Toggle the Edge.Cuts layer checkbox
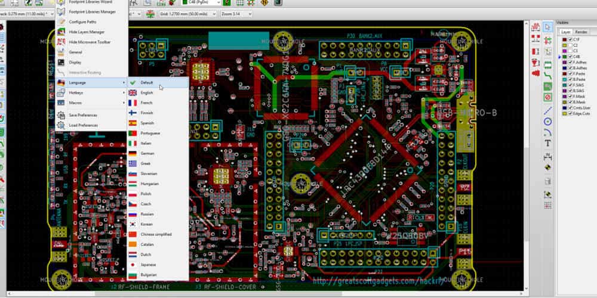The image size is (597, 298). pos(570,113)
